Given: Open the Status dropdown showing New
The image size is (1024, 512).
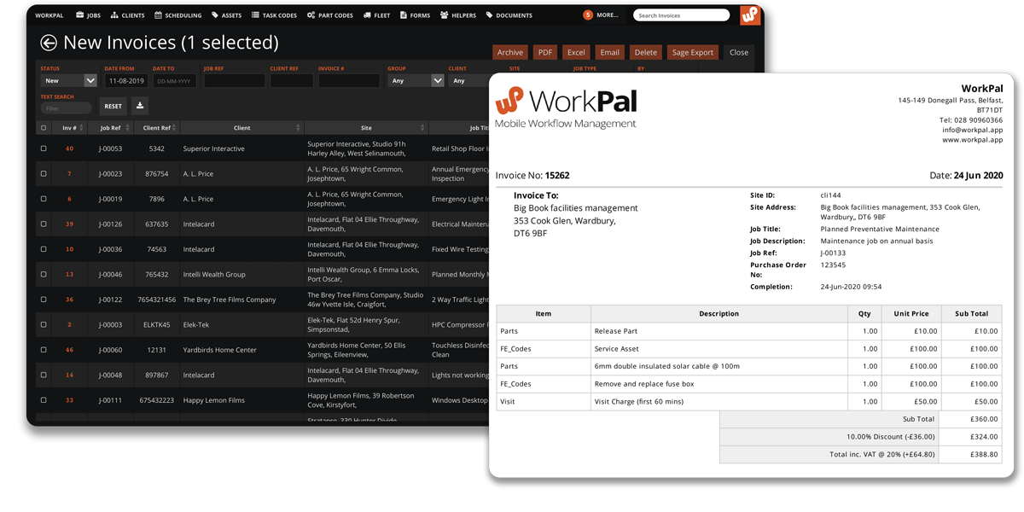Looking at the screenshot, I should 69,80.
